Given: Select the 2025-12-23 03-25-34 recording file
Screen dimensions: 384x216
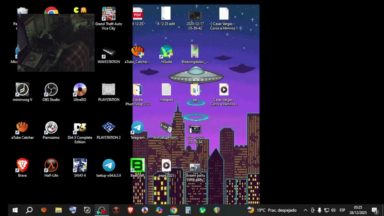Looking at the screenshot, I should point(195,134).
